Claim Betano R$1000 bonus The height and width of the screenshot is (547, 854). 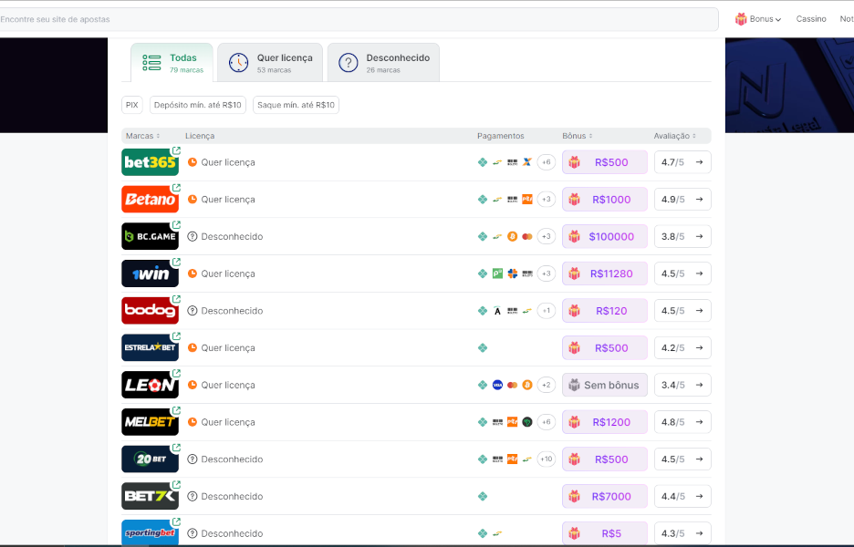[x=605, y=200]
